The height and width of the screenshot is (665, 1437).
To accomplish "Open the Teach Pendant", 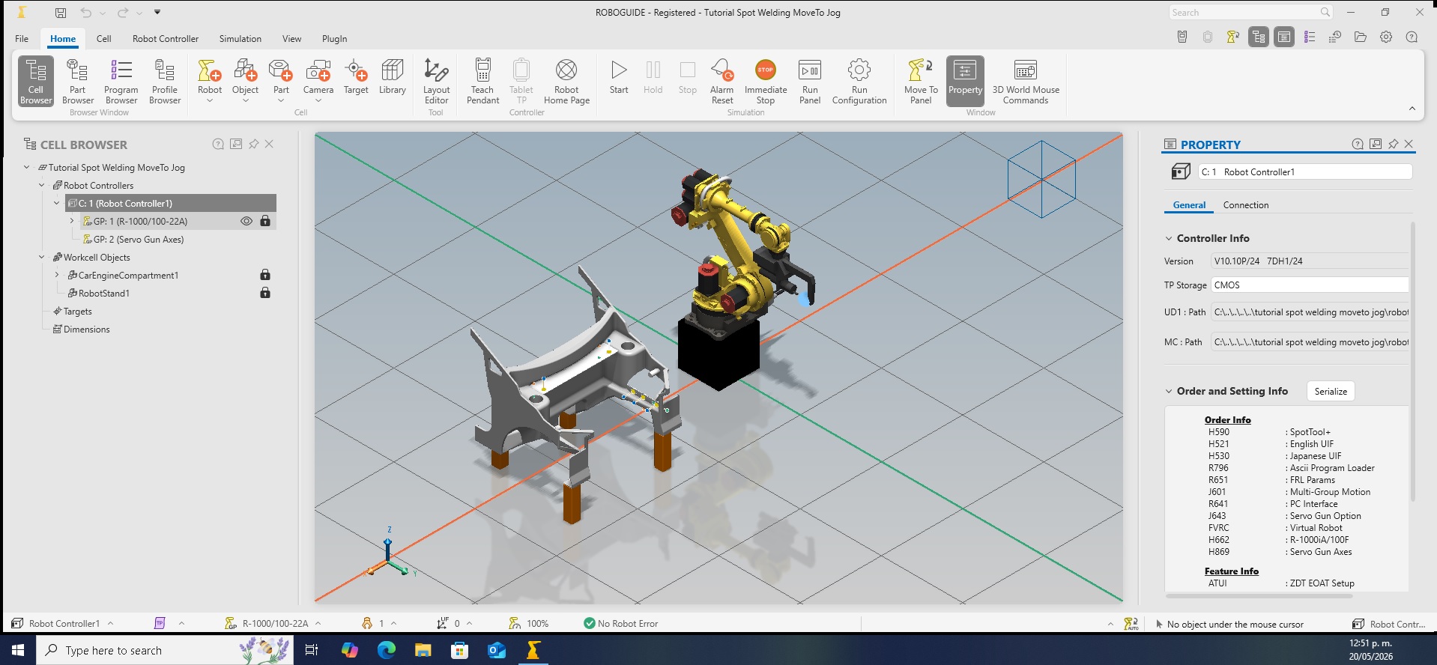I will (x=482, y=81).
